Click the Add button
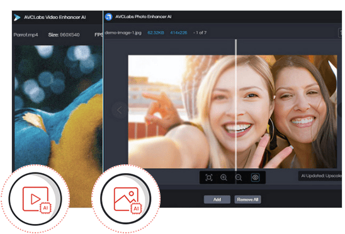345x234 pixels. [217, 199]
